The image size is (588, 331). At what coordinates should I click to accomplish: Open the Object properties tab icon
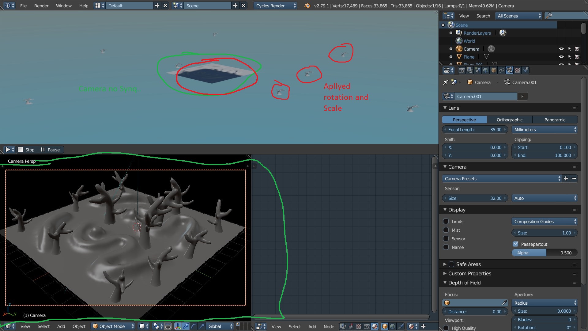[x=493, y=70]
